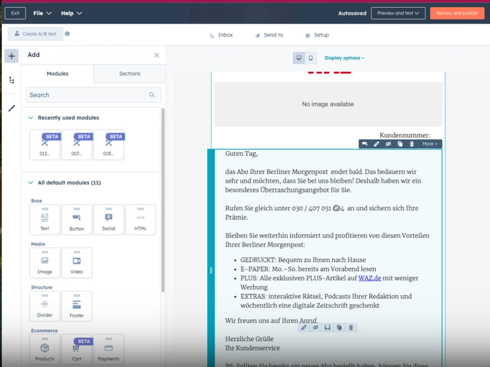The image size is (490, 367).
Task: Open the File menu
Action: pyautogui.click(x=42, y=13)
